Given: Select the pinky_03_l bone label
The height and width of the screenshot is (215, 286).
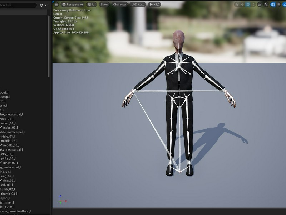Looking at the screenshot, I should pyautogui.click(x=10, y=163).
